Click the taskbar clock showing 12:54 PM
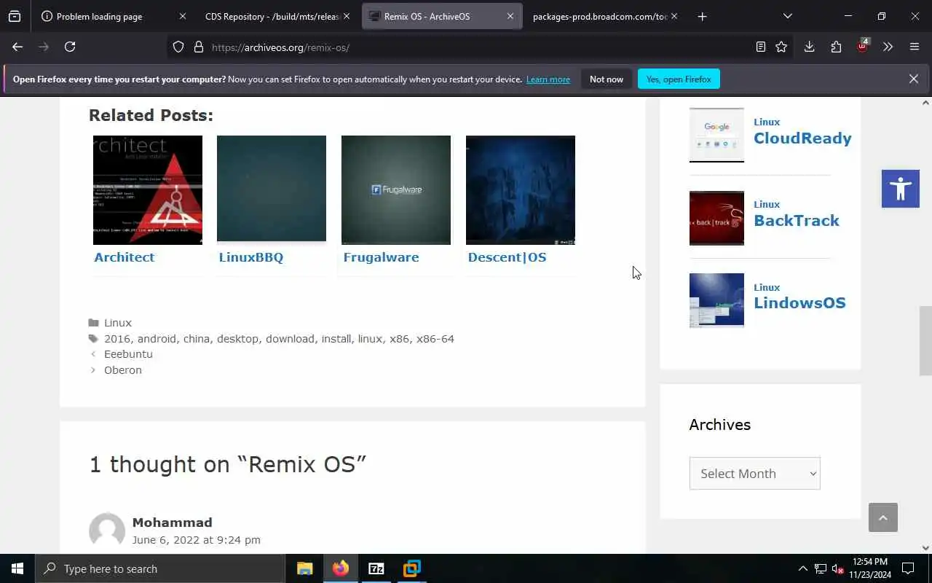Image resolution: width=932 pixels, height=583 pixels. click(x=869, y=568)
